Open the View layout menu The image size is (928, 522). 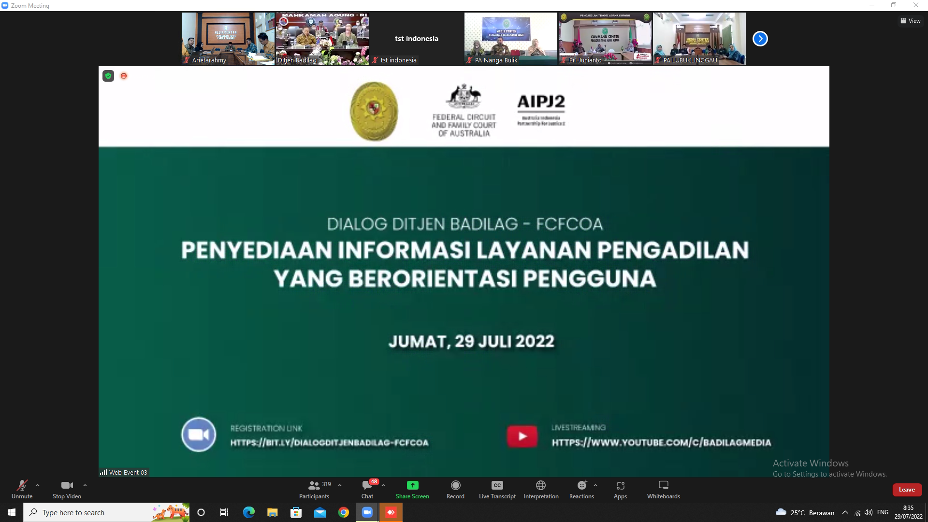tap(910, 21)
